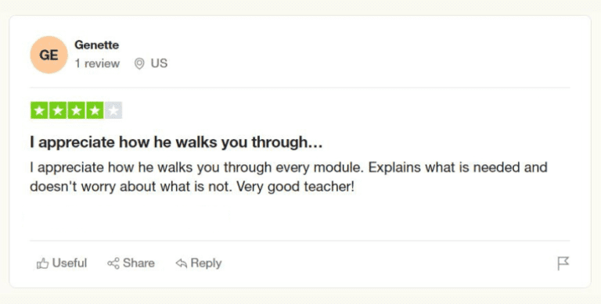The width and height of the screenshot is (601, 304).
Task: Click the Share text label
Action: click(139, 263)
